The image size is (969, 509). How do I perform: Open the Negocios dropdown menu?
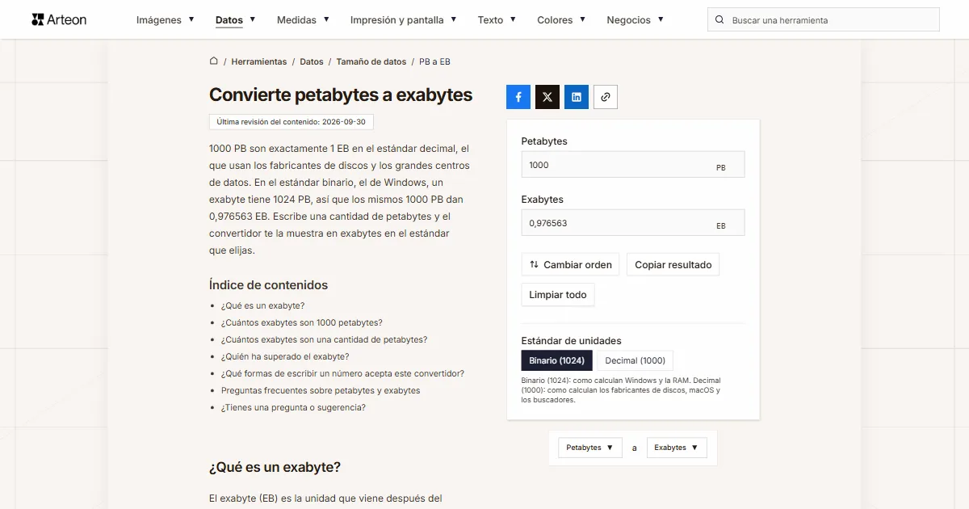(x=636, y=20)
